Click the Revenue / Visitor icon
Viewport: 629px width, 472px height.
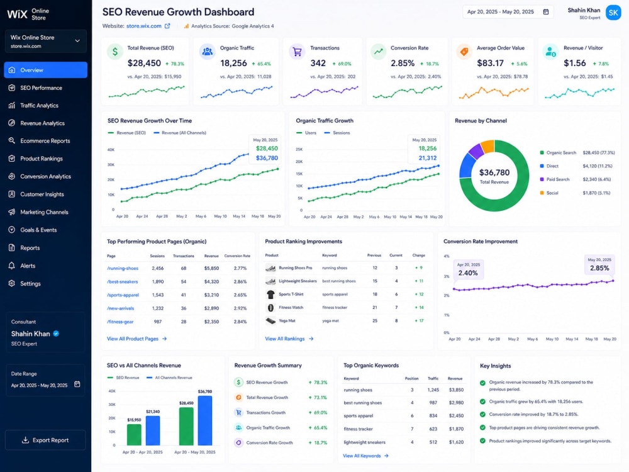pyautogui.click(x=550, y=52)
